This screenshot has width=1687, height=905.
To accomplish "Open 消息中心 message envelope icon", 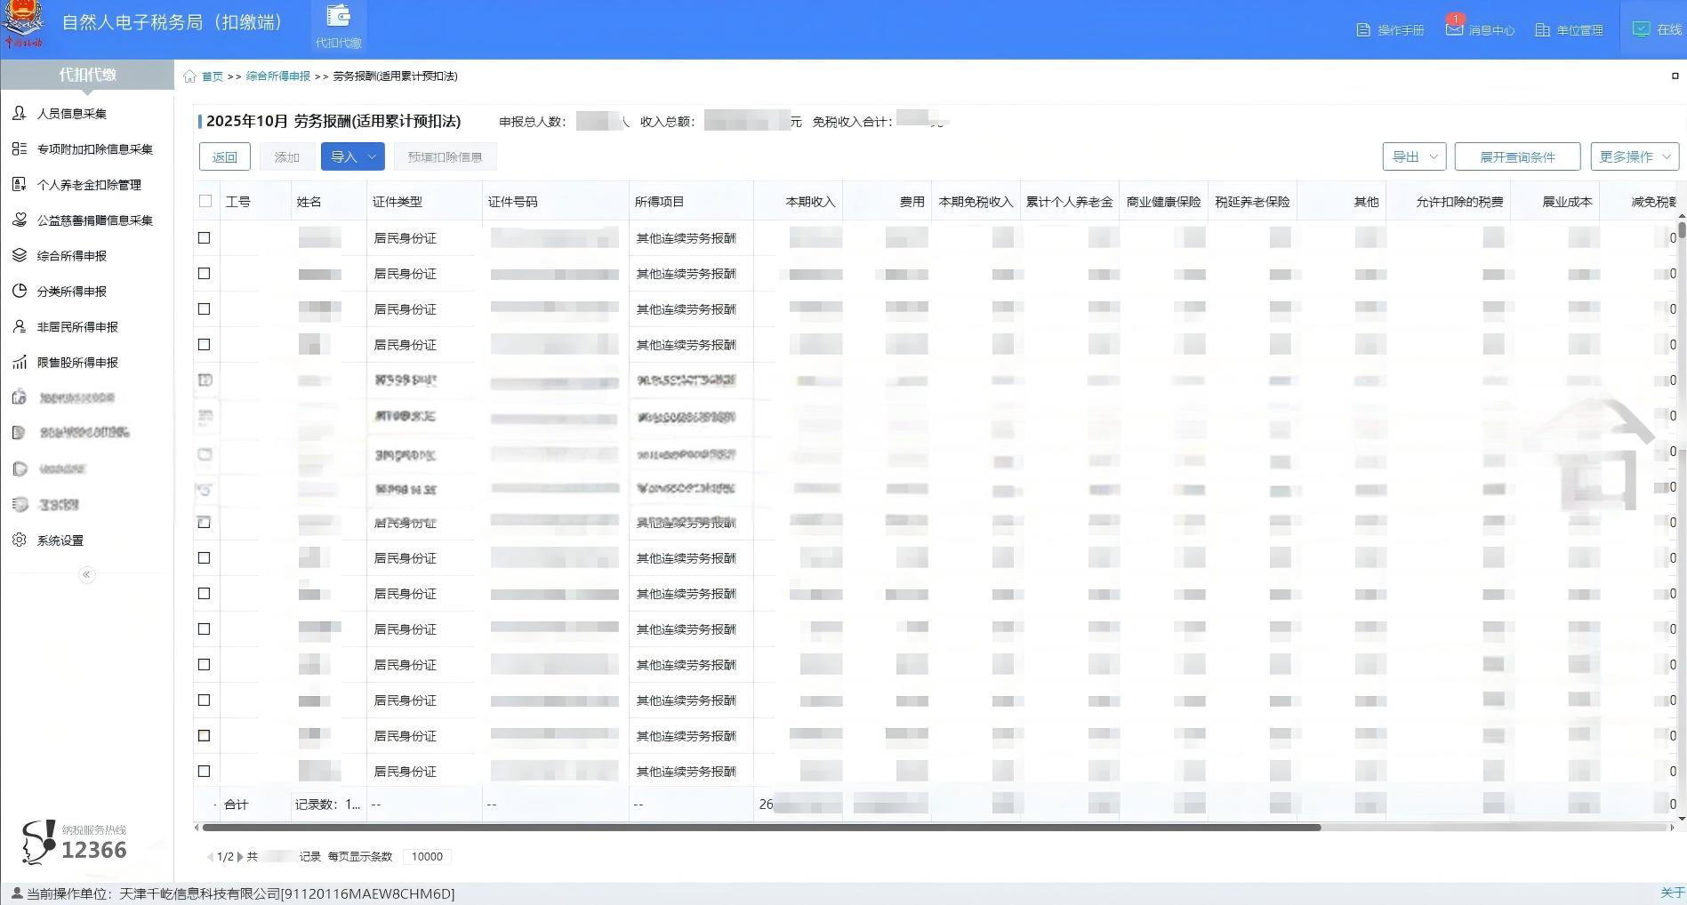I will tap(1454, 29).
